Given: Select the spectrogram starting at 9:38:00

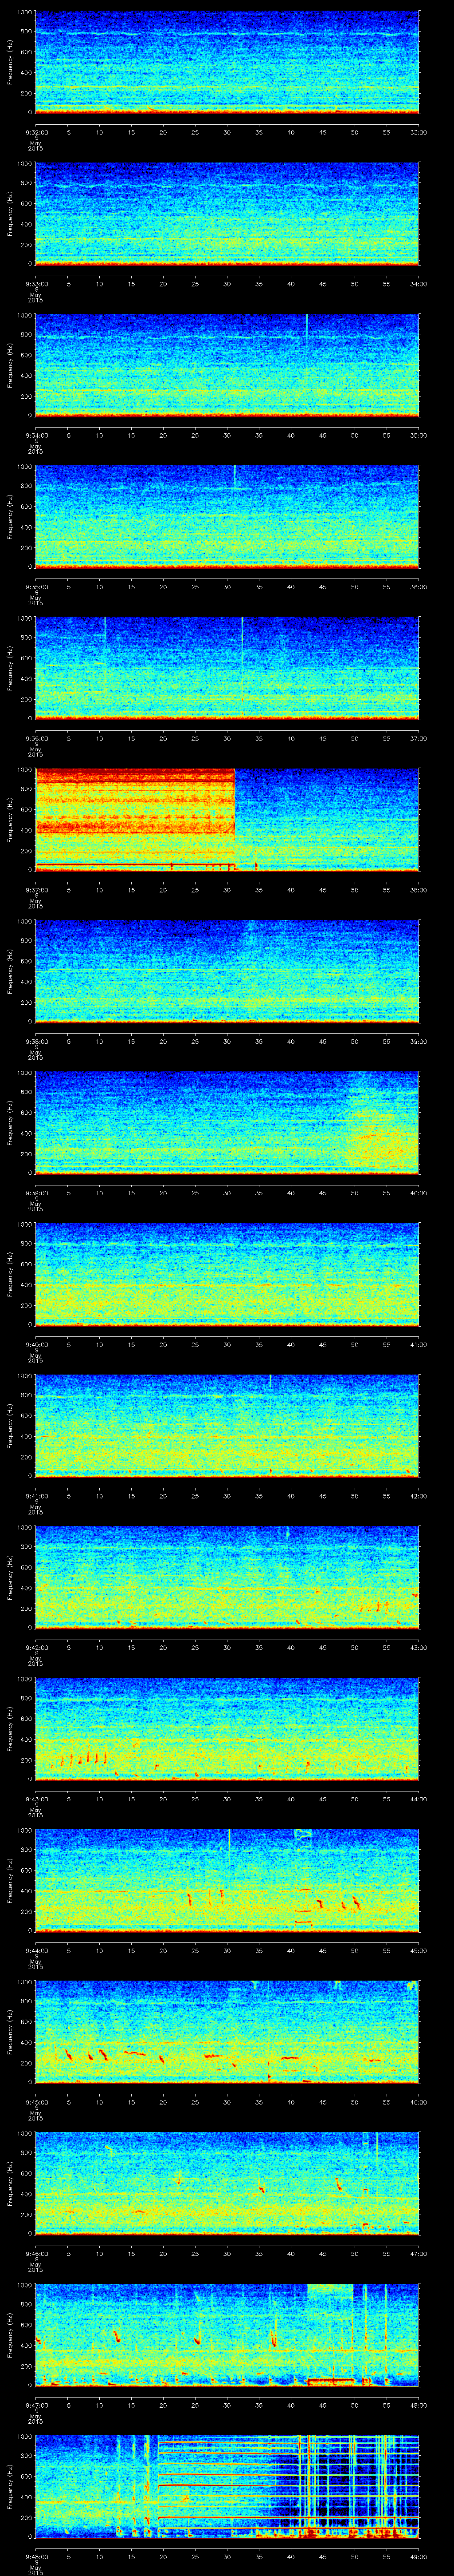Looking at the screenshot, I should (227, 971).
